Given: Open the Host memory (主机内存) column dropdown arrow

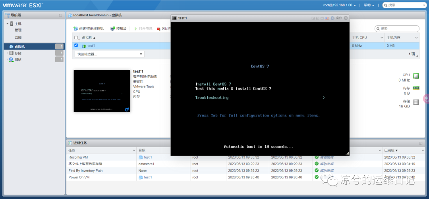Looking at the screenshot, I should click(x=416, y=38).
